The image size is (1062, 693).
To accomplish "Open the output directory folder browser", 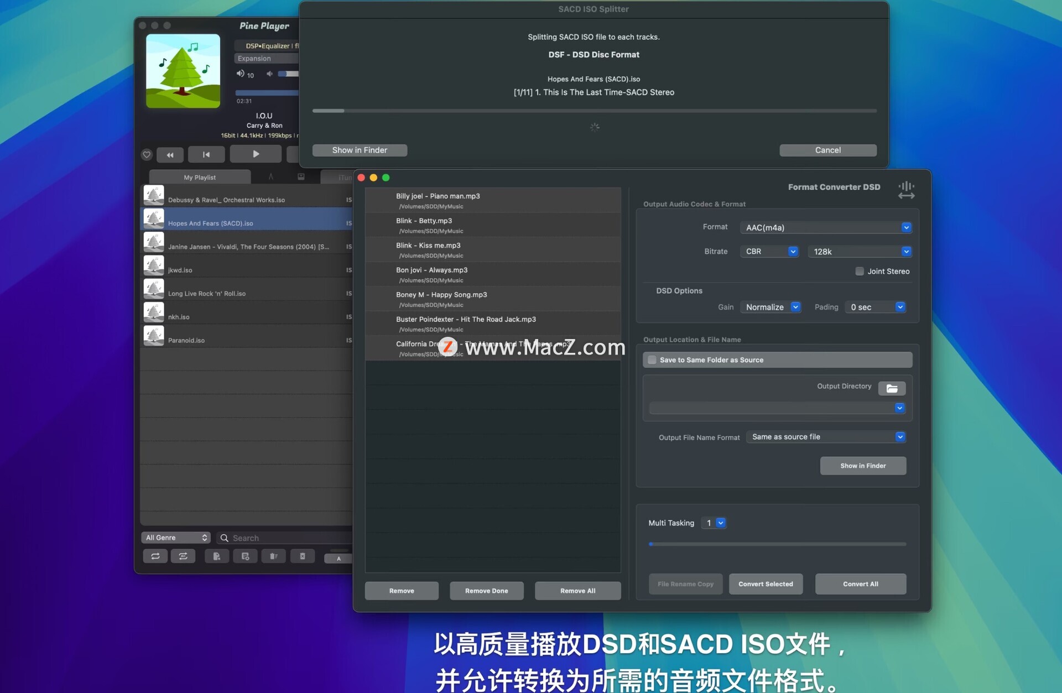I will click(x=892, y=389).
